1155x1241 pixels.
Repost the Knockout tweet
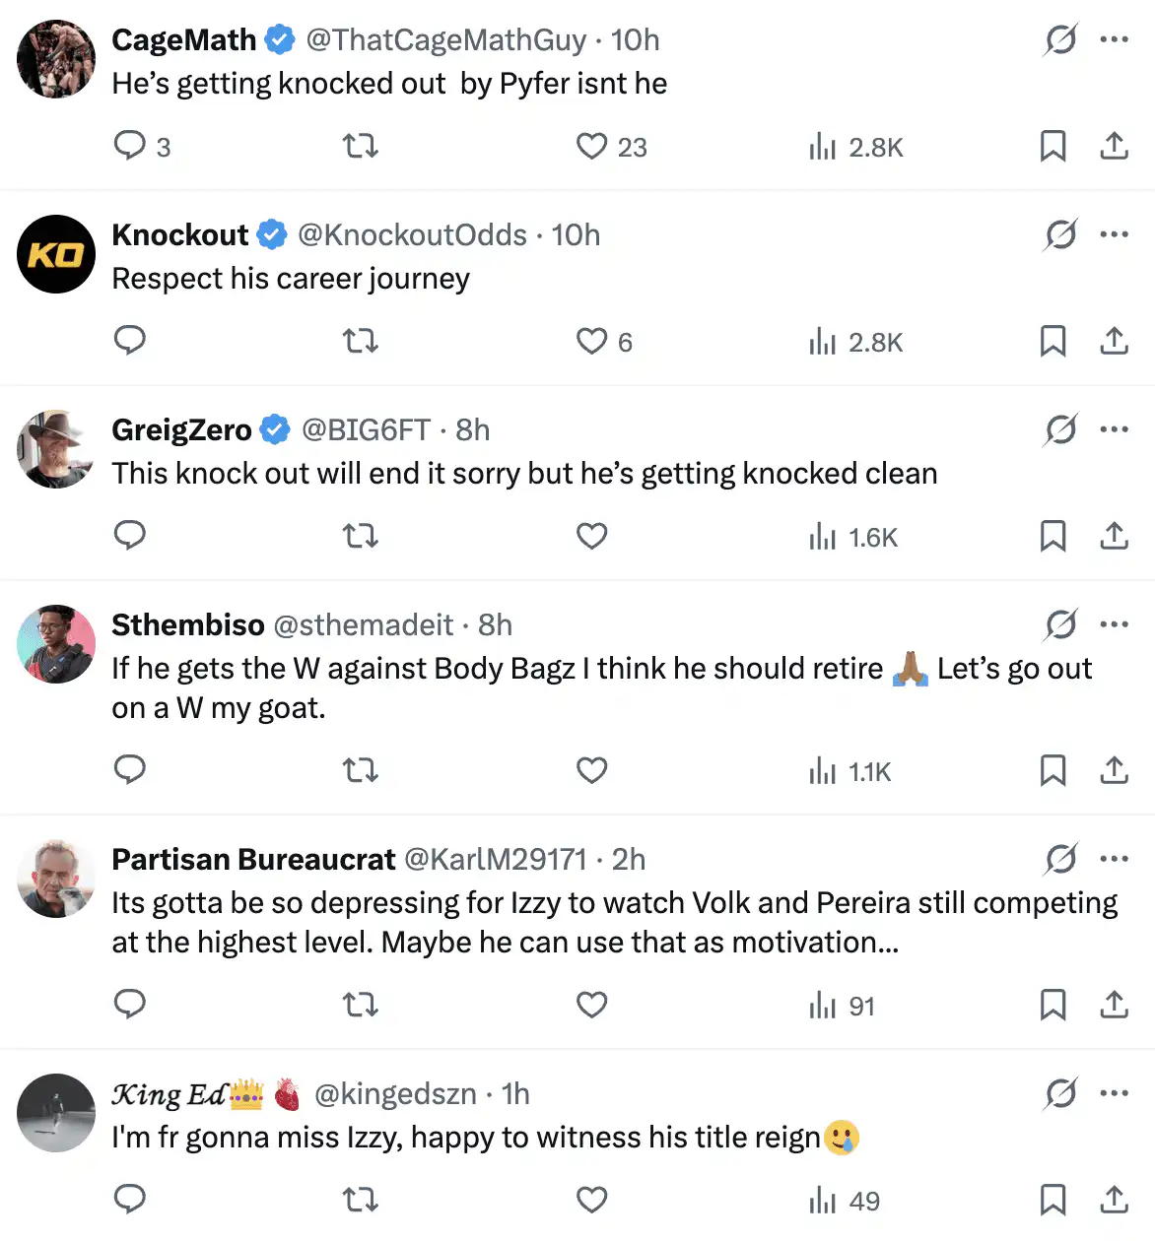tap(361, 341)
